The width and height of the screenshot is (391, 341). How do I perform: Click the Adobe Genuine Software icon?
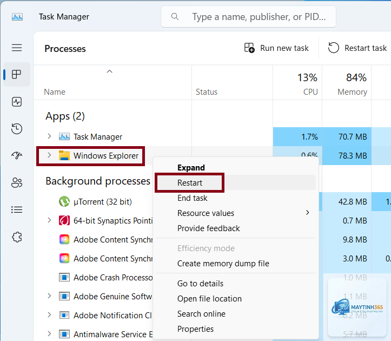[64, 296]
